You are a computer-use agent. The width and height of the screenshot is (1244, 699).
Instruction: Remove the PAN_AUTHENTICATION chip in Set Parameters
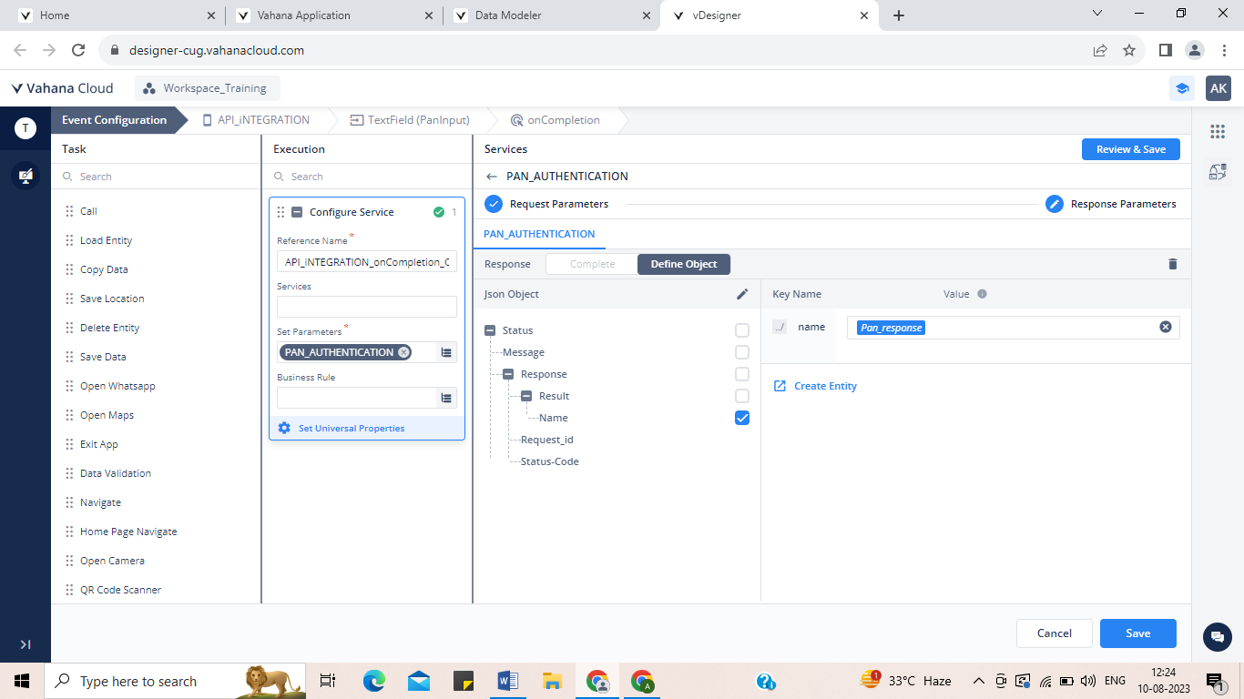point(403,352)
